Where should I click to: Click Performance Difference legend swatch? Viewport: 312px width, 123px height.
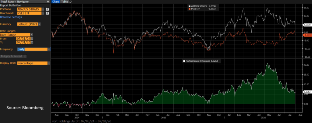point(184,61)
